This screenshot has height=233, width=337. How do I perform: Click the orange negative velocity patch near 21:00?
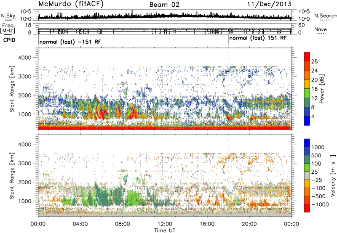pos(259,203)
